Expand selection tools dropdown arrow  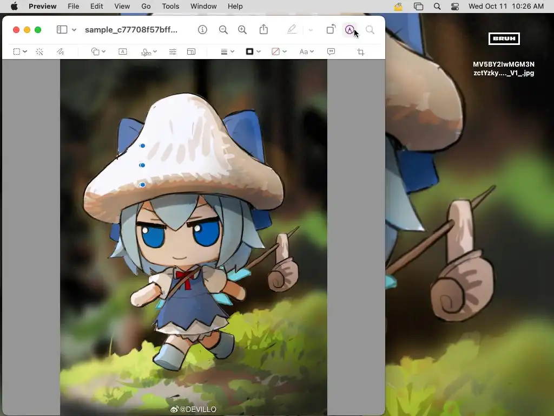point(25,51)
